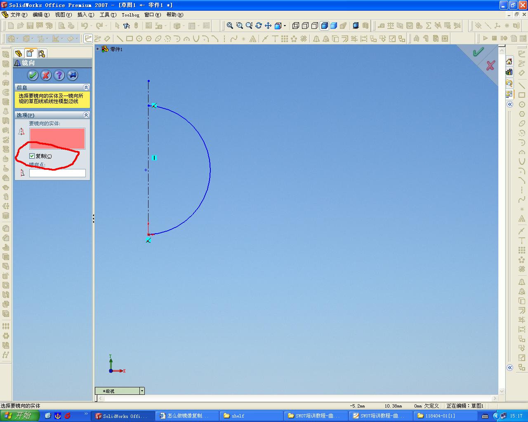The height and width of the screenshot is (422, 528).
Task: Open the 前视 view selector dropdown
Action: 142,391
